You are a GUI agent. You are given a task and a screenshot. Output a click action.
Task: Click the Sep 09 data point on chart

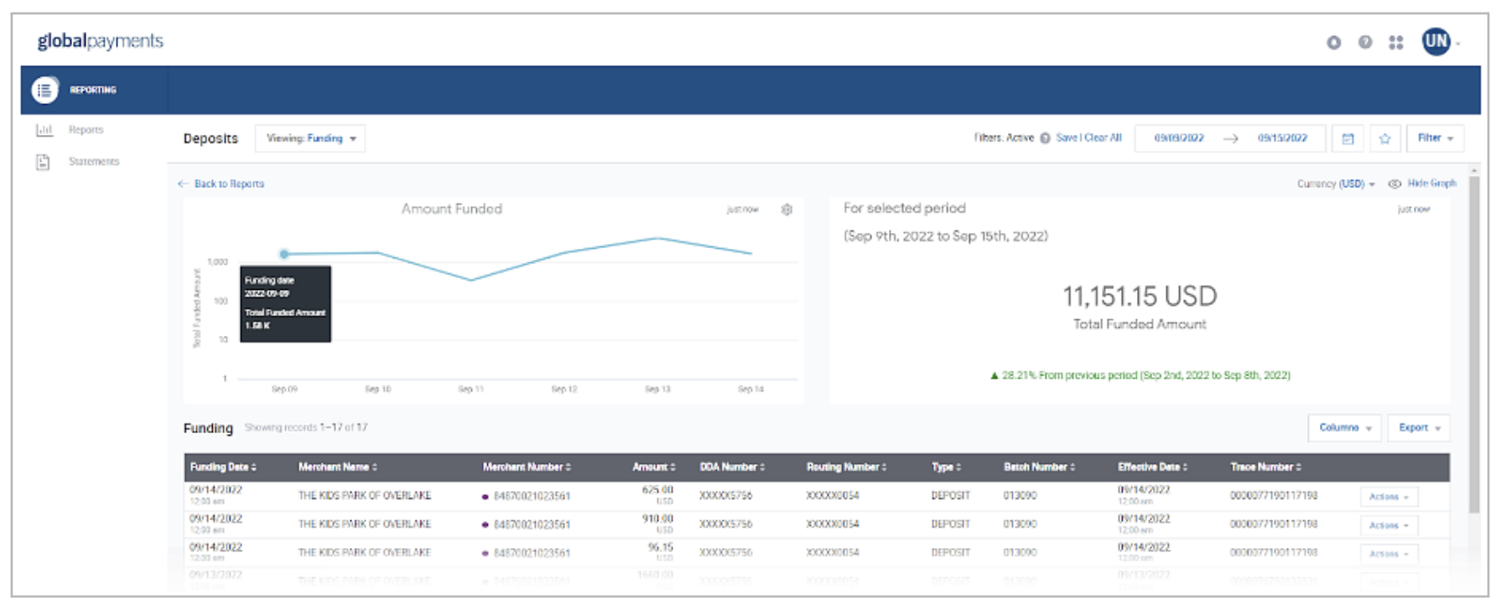(284, 254)
